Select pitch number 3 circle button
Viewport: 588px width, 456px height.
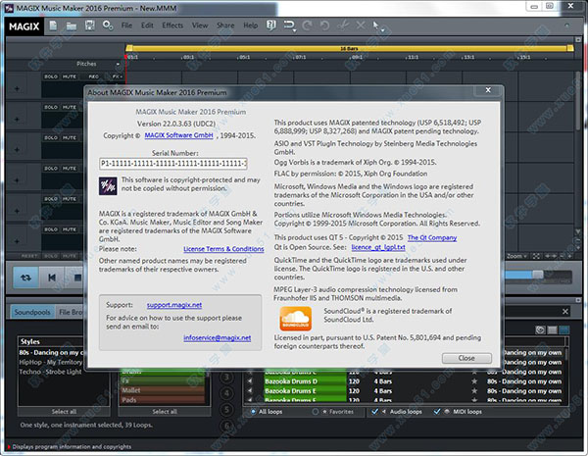226,377
